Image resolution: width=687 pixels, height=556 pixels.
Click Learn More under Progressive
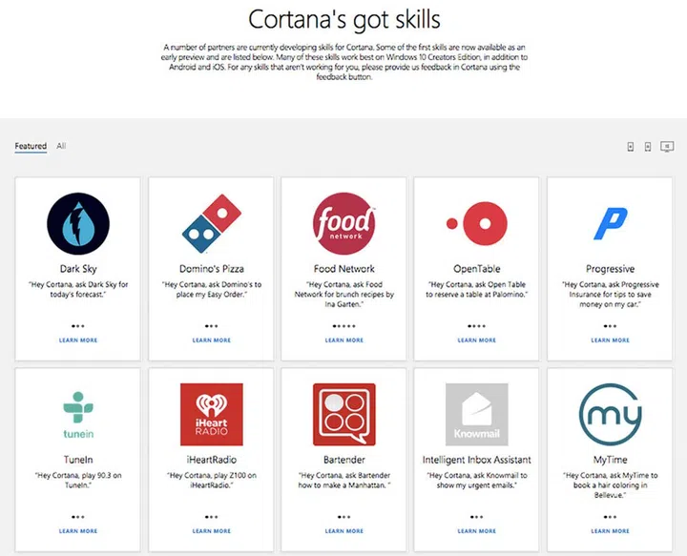pyautogui.click(x=610, y=340)
